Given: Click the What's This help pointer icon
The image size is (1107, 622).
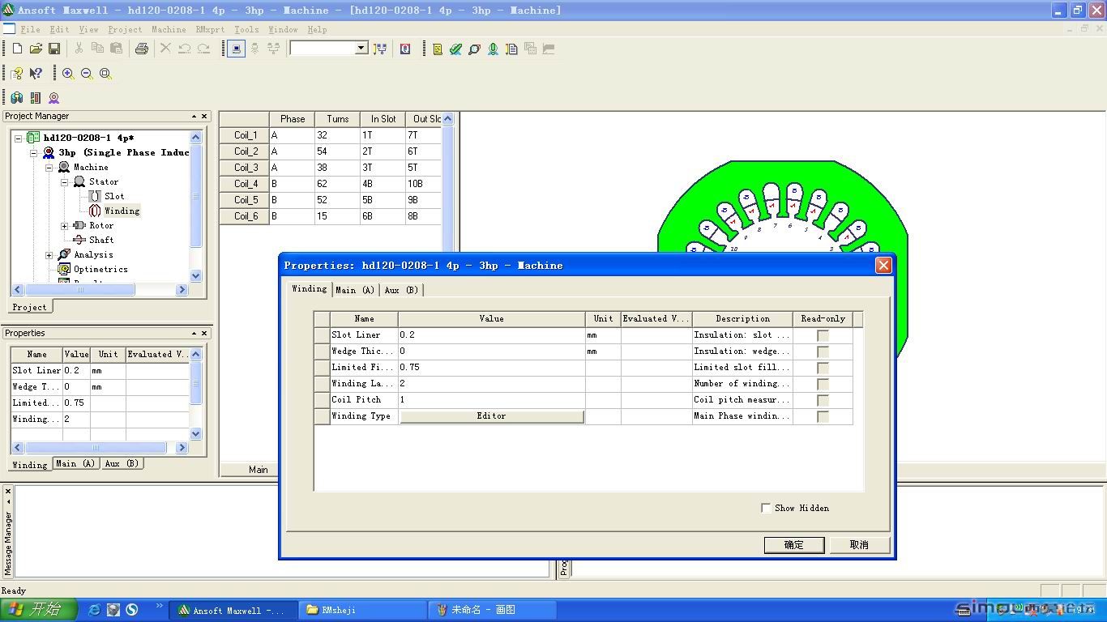Looking at the screenshot, I should tap(36, 73).
